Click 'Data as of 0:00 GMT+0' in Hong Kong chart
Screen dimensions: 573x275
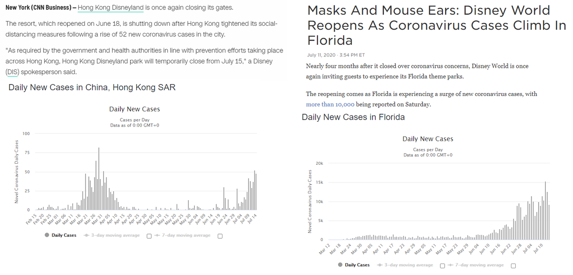tap(135, 125)
